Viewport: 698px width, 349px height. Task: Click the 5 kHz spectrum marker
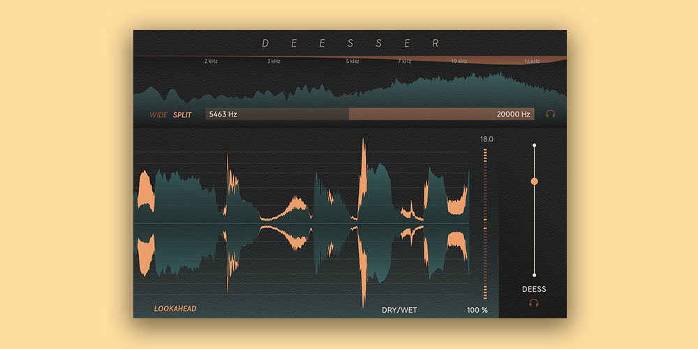[353, 61]
